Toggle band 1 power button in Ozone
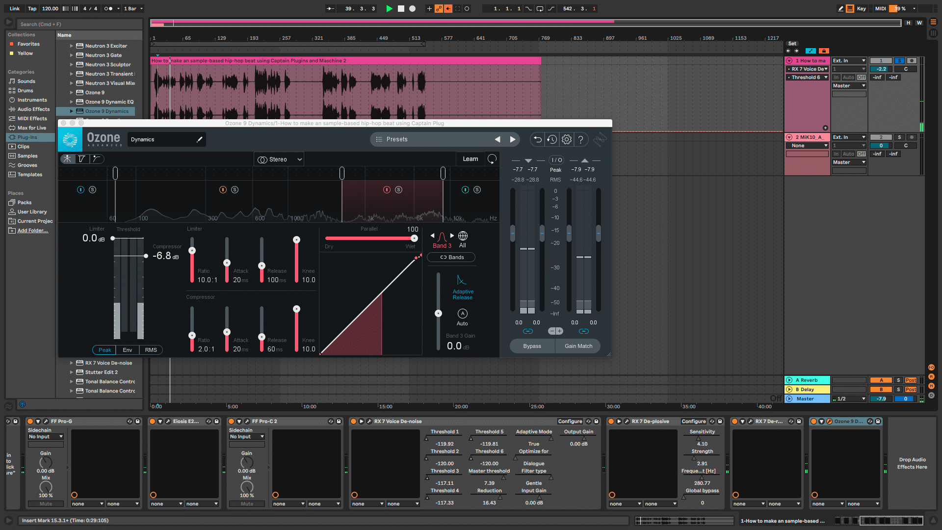 (x=80, y=189)
